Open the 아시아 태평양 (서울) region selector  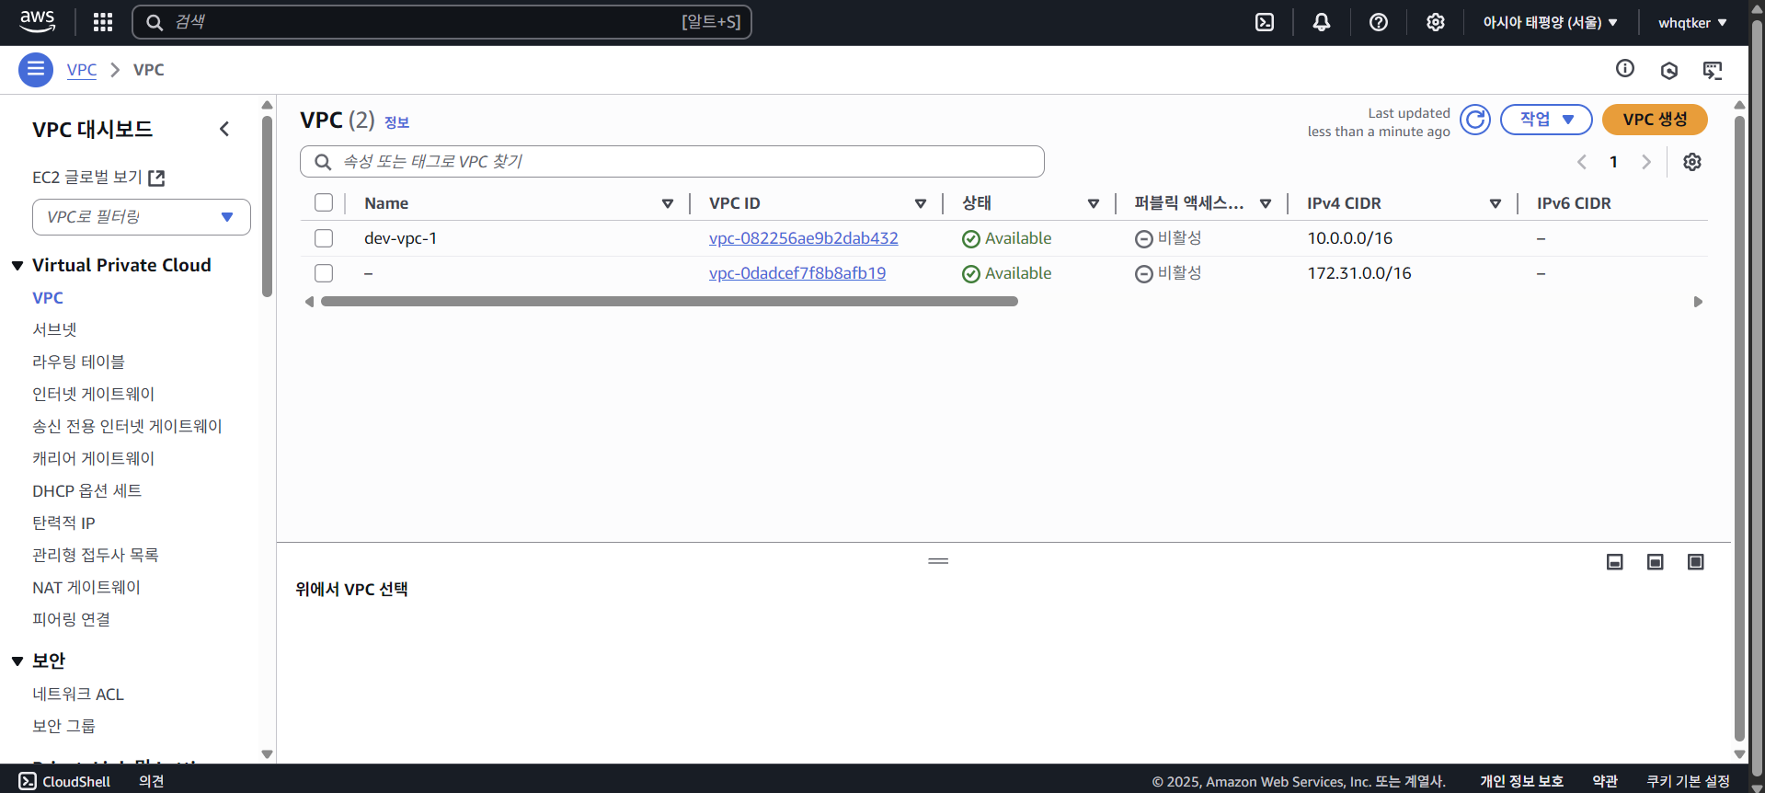pos(1550,22)
